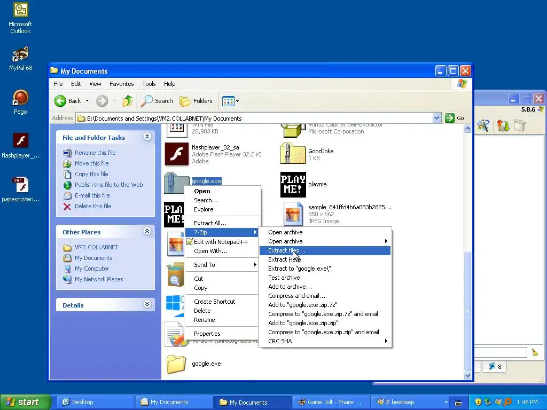Click the Forward arrow icon
The height and width of the screenshot is (410, 547).
(102, 101)
